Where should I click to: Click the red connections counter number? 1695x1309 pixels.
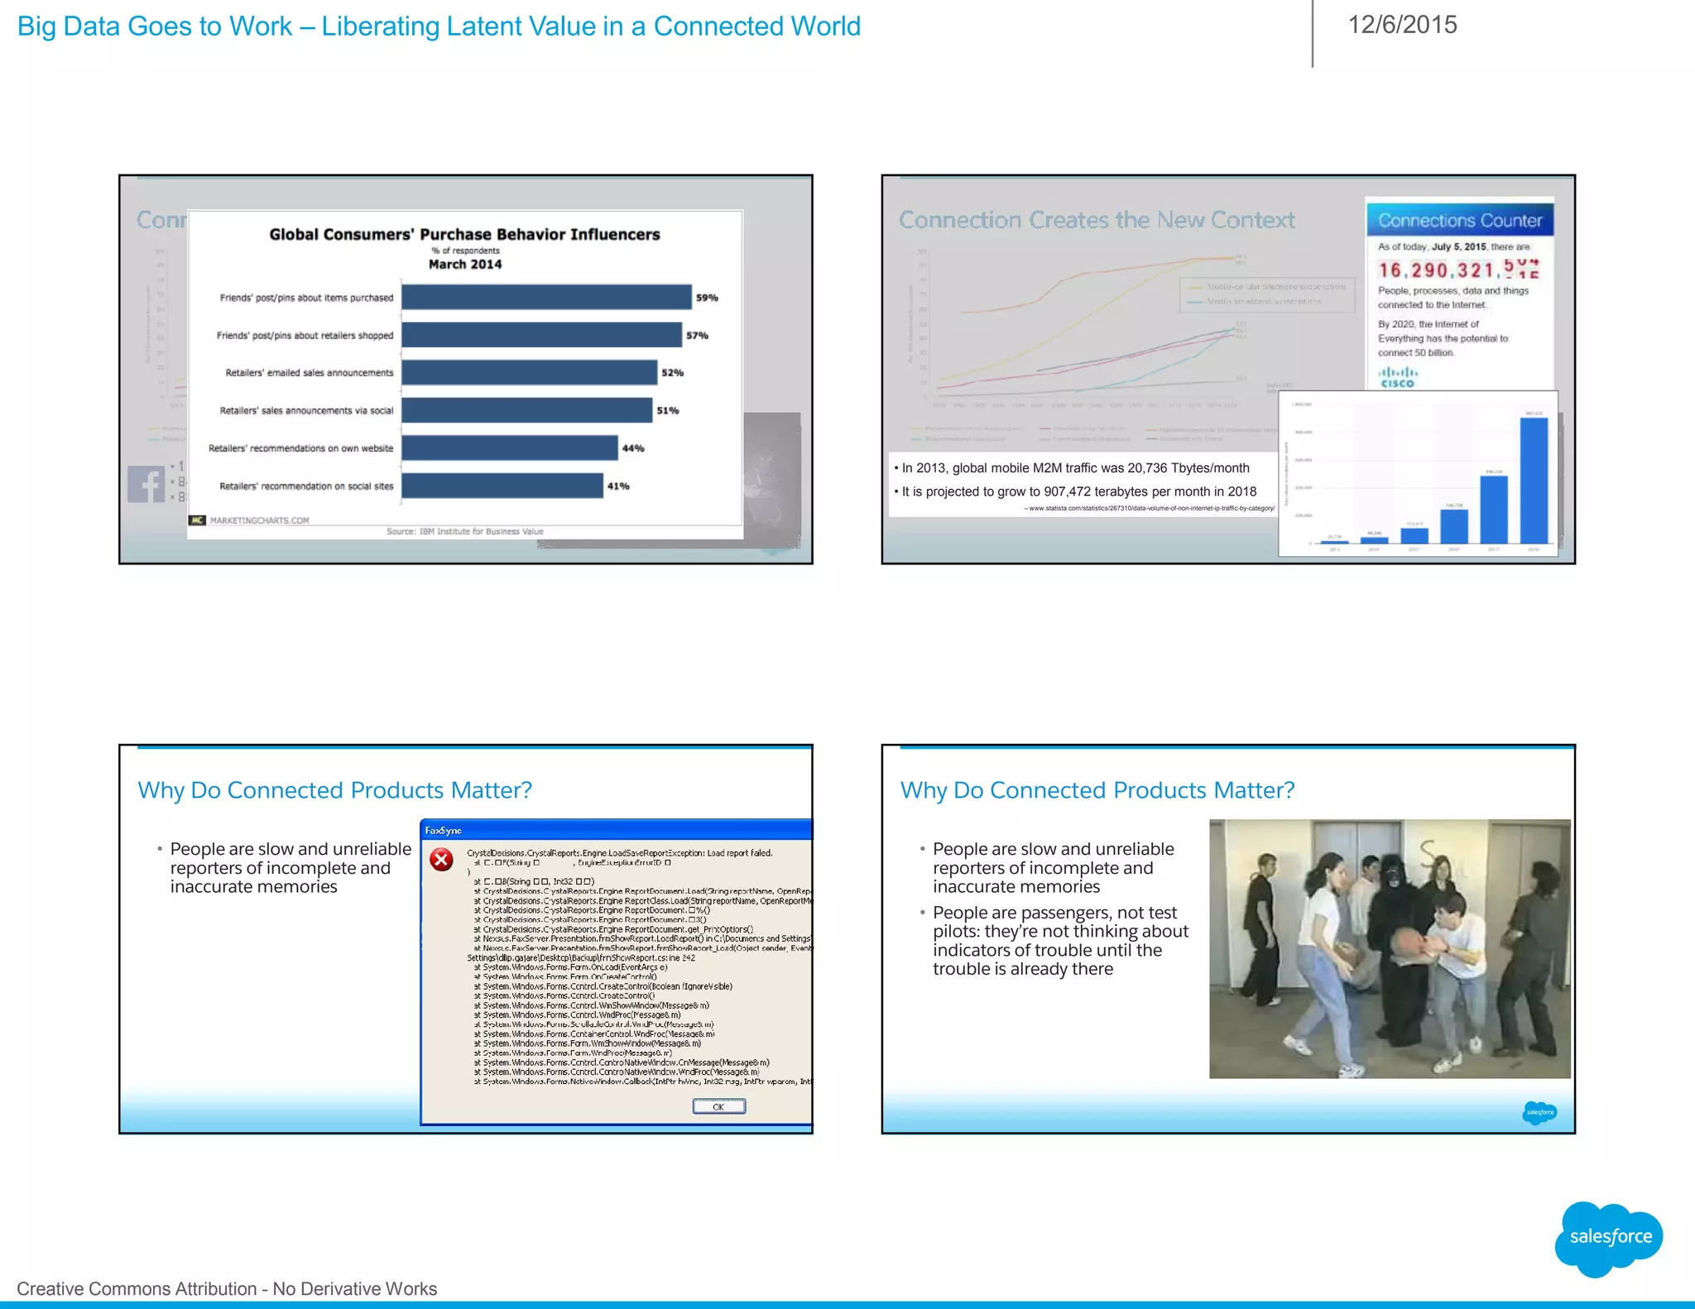click(x=1458, y=270)
